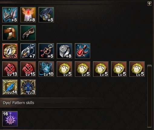Select the dark metal gauntlet item
This screenshot has width=154, height=130.
28,33
